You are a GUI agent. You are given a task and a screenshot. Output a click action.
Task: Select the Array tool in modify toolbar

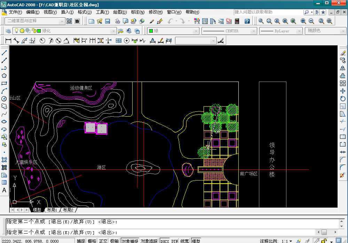point(343,83)
